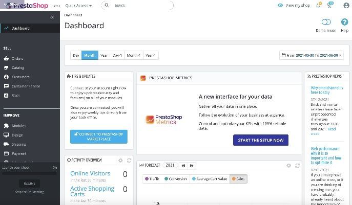Click Stop the OnBoarding link
Image resolution: width=352 pixels, height=205 pixels.
pyautogui.click(x=29, y=192)
